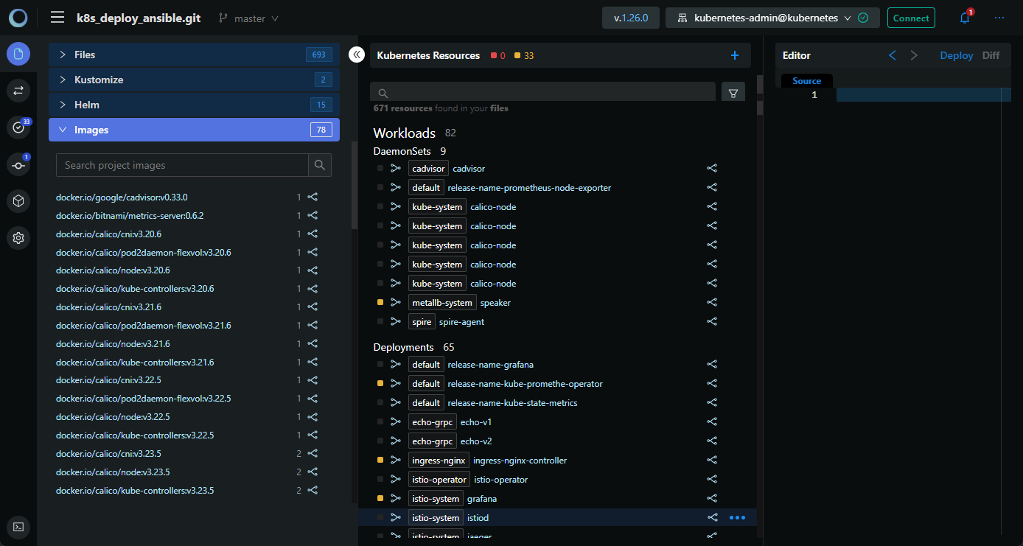Toggle yellow checkbox for ingress-nginx-controller
Image resolution: width=1023 pixels, height=546 pixels.
[380, 461]
